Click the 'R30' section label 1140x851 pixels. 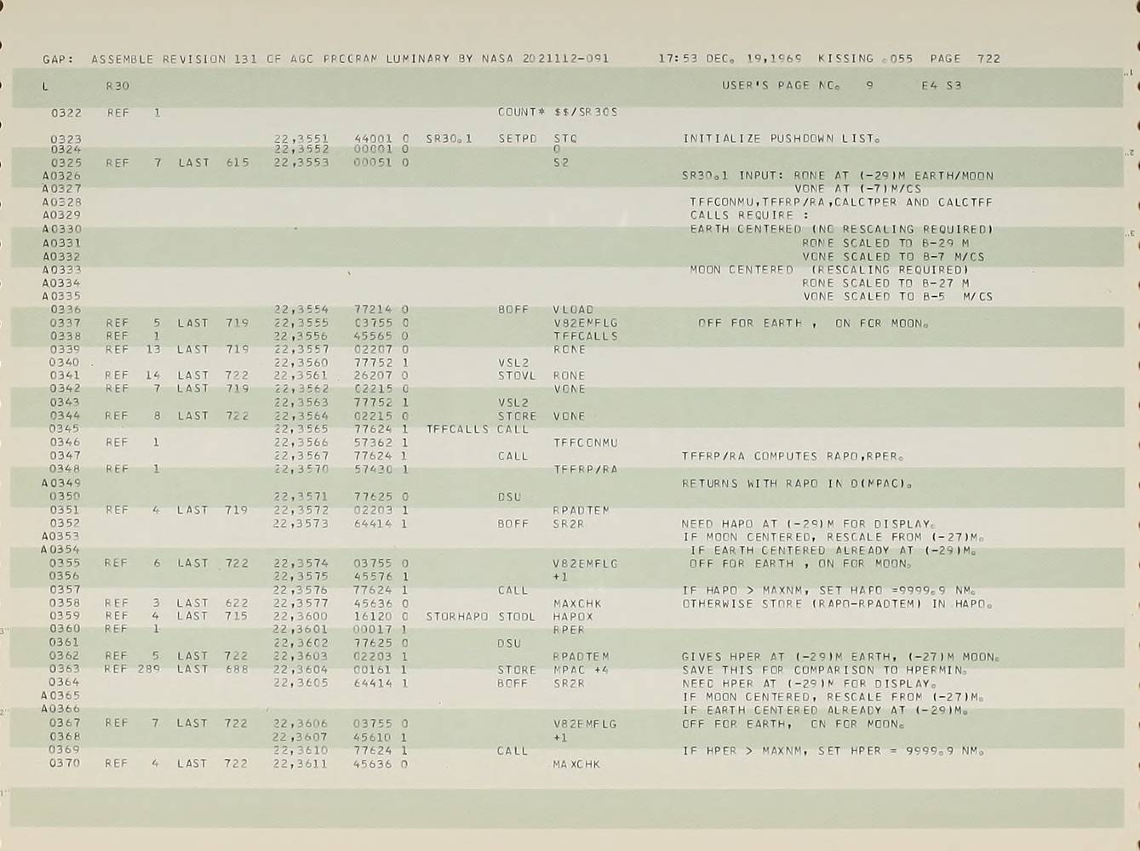pyautogui.click(x=117, y=85)
